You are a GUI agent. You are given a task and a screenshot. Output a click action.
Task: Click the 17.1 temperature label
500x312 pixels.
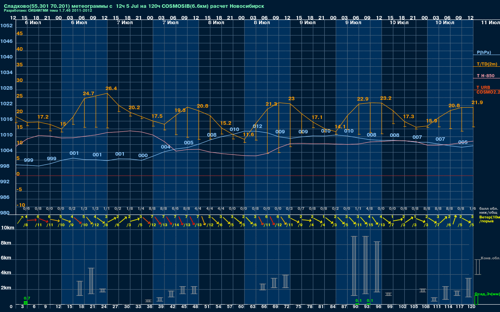(317, 117)
